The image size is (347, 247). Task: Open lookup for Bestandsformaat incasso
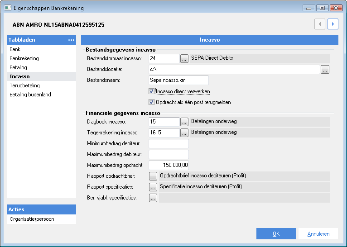[x=184, y=58]
